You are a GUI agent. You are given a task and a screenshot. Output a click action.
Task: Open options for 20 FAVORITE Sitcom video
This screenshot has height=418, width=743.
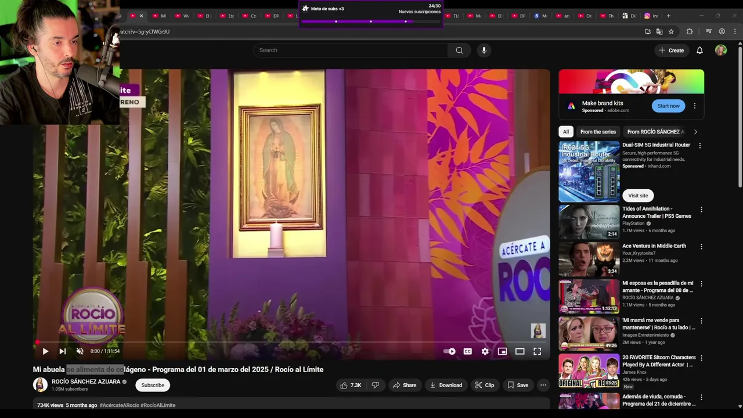701,358
